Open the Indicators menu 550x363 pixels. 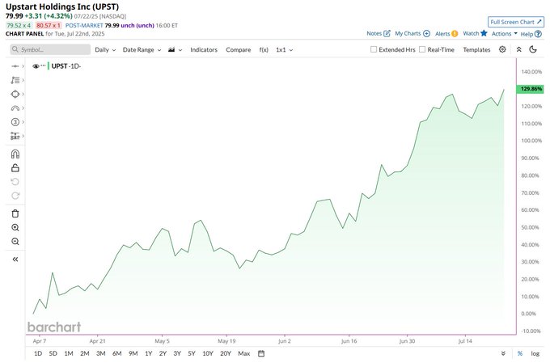[x=204, y=50]
